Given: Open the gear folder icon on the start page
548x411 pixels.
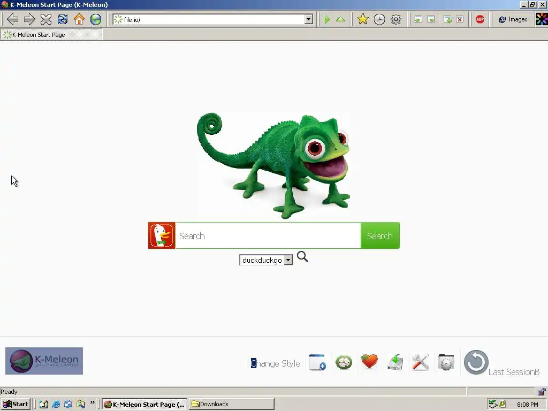Looking at the screenshot, I should (x=446, y=362).
